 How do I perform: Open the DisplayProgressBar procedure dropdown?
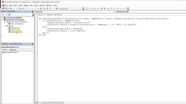pos(151,12)
